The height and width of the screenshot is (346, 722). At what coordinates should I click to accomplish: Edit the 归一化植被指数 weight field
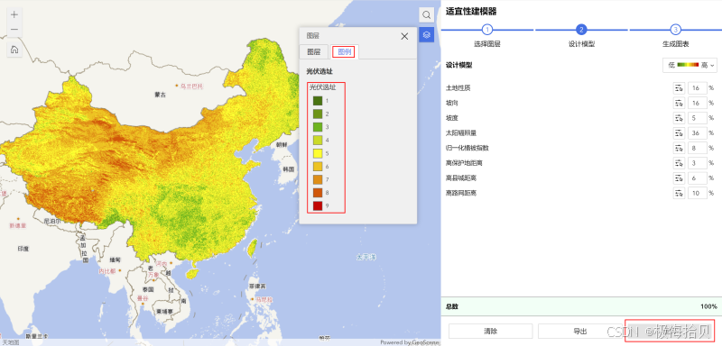698,148
